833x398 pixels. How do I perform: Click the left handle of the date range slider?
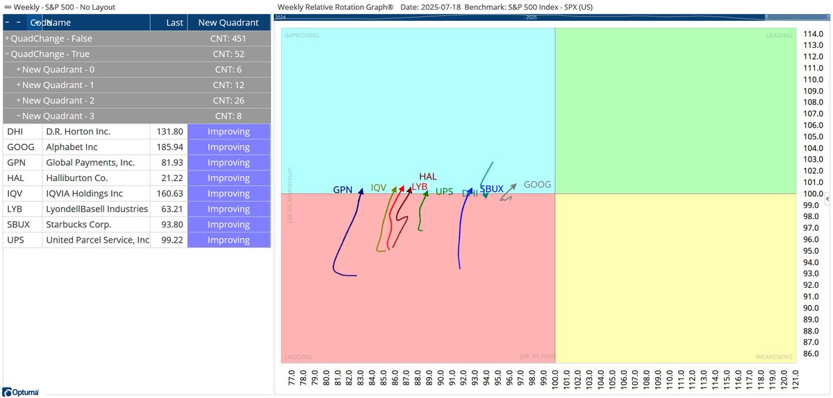[766, 17]
